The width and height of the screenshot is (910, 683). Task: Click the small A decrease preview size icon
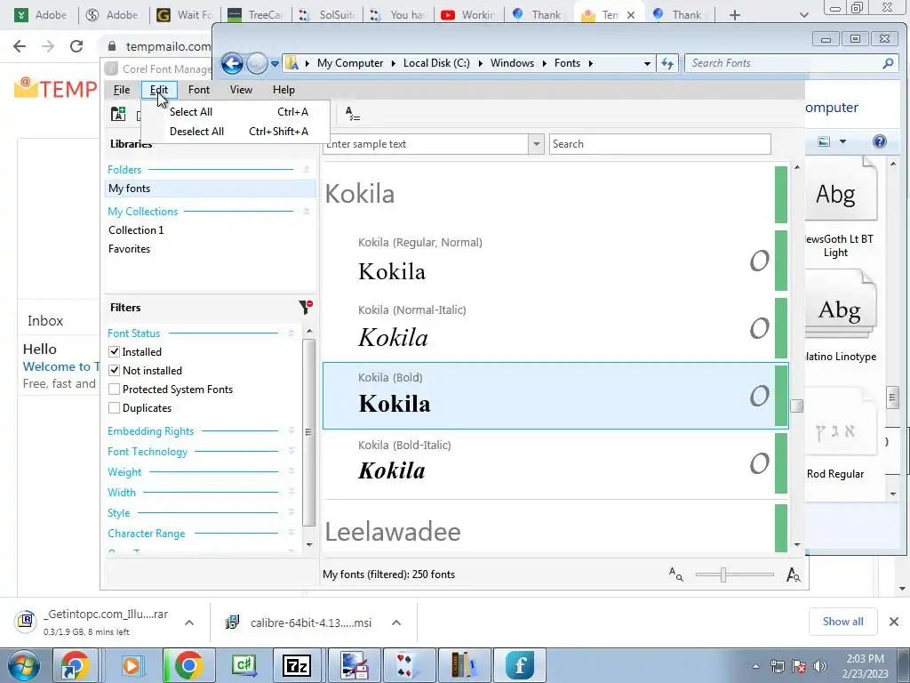point(675,575)
